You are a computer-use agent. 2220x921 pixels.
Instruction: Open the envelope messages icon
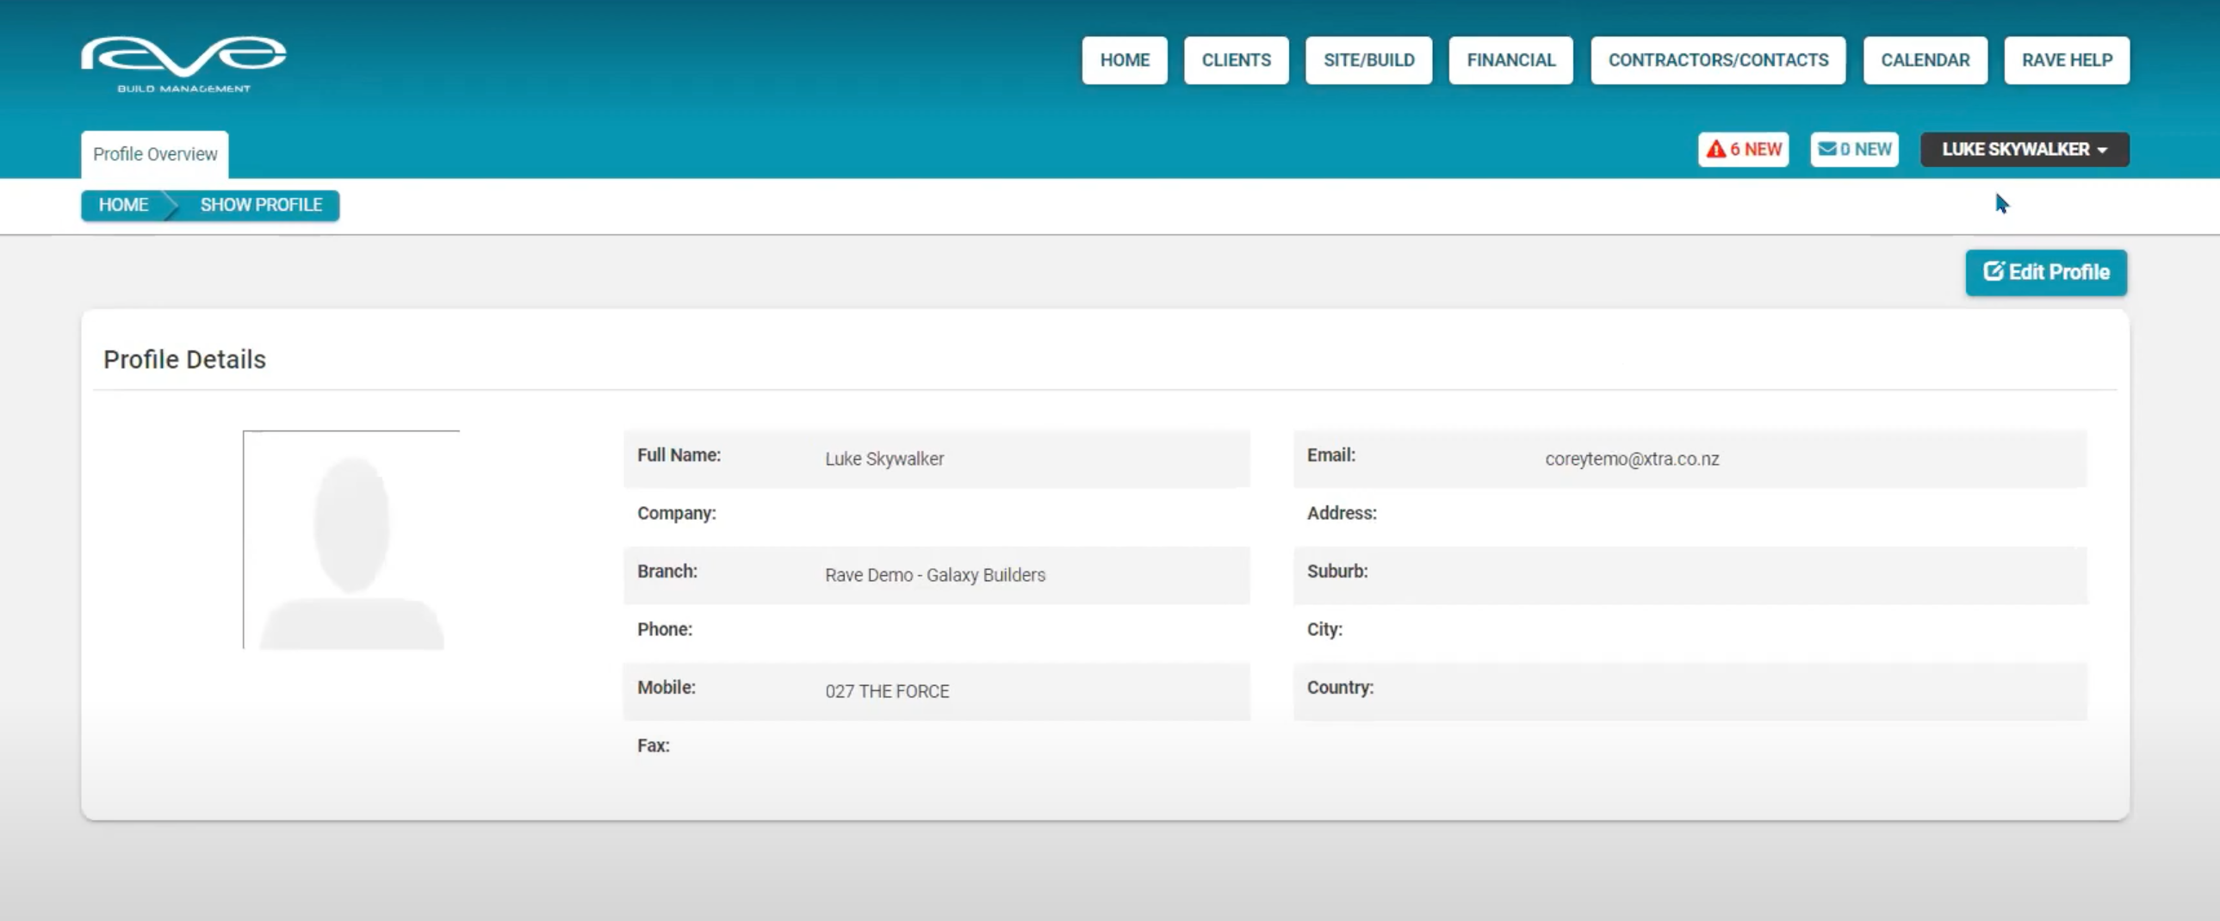[x=1826, y=149]
